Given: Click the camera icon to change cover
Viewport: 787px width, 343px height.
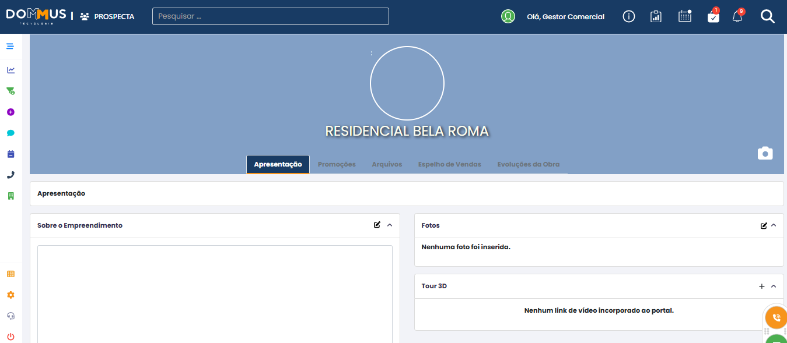Looking at the screenshot, I should coord(765,153).
